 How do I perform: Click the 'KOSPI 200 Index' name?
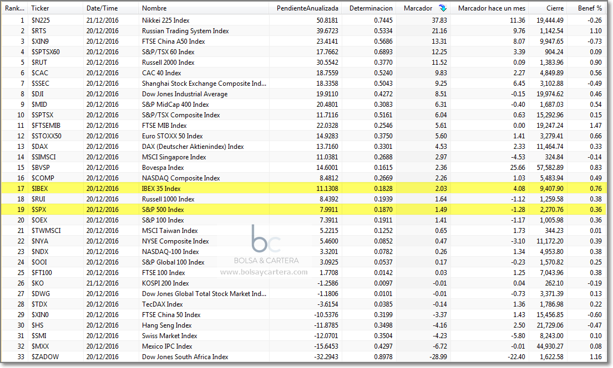tap(165, 283)
